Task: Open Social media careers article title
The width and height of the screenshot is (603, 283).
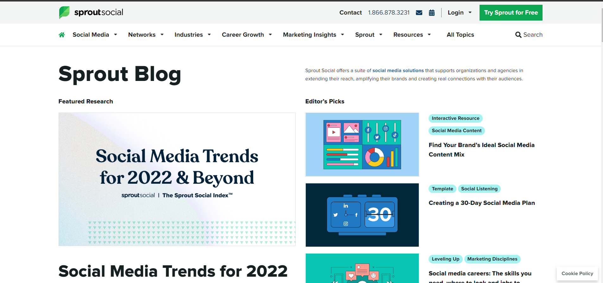Action: point(480,277)
